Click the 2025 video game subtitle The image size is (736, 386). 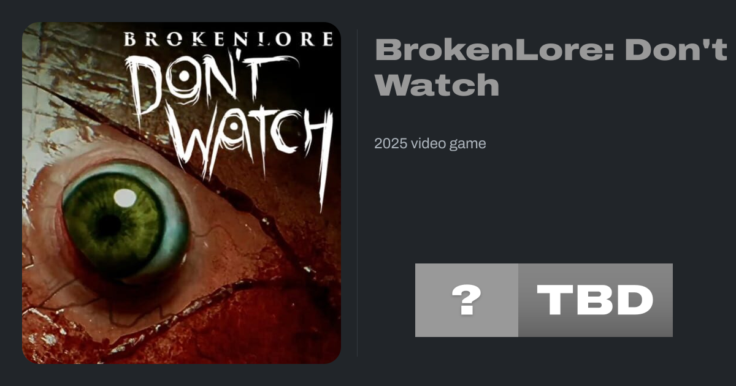click(430, 144)
